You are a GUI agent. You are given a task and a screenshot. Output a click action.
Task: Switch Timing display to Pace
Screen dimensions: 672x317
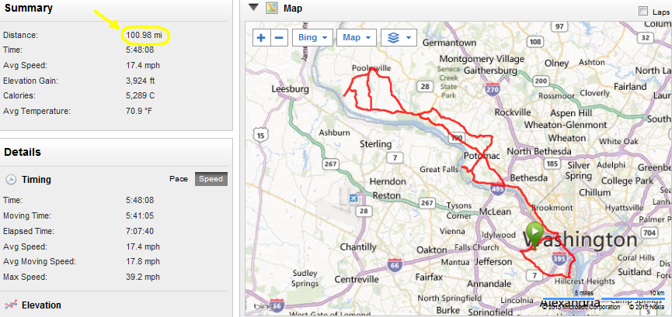[179, 179]
